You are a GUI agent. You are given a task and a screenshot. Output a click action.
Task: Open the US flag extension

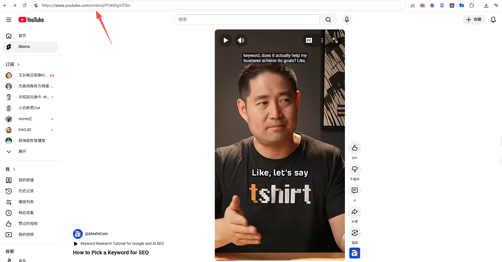423,5
